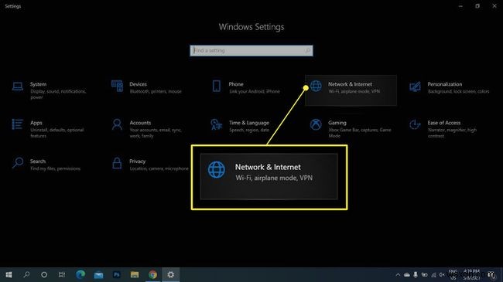Open the Devices settings icon
The image size is (503, 282).
click(117, 86)
